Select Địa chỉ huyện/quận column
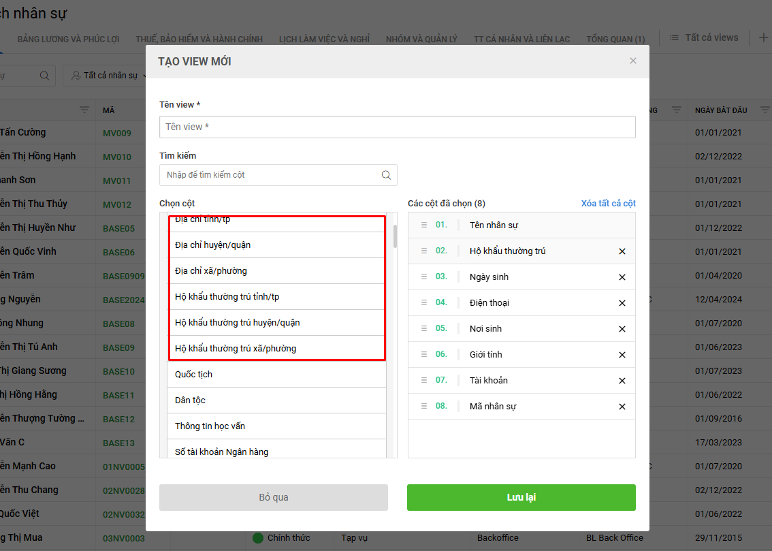The height and width of the screenshot is (551, 772). tap(276, 245)
